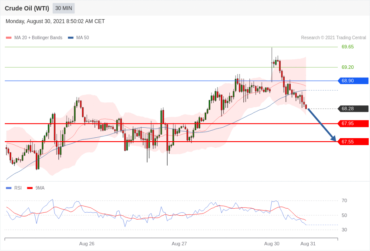Select the Crude Oil (WTI) title
The width and height of the screenshot is (370, 251).
tap(27, 8)
